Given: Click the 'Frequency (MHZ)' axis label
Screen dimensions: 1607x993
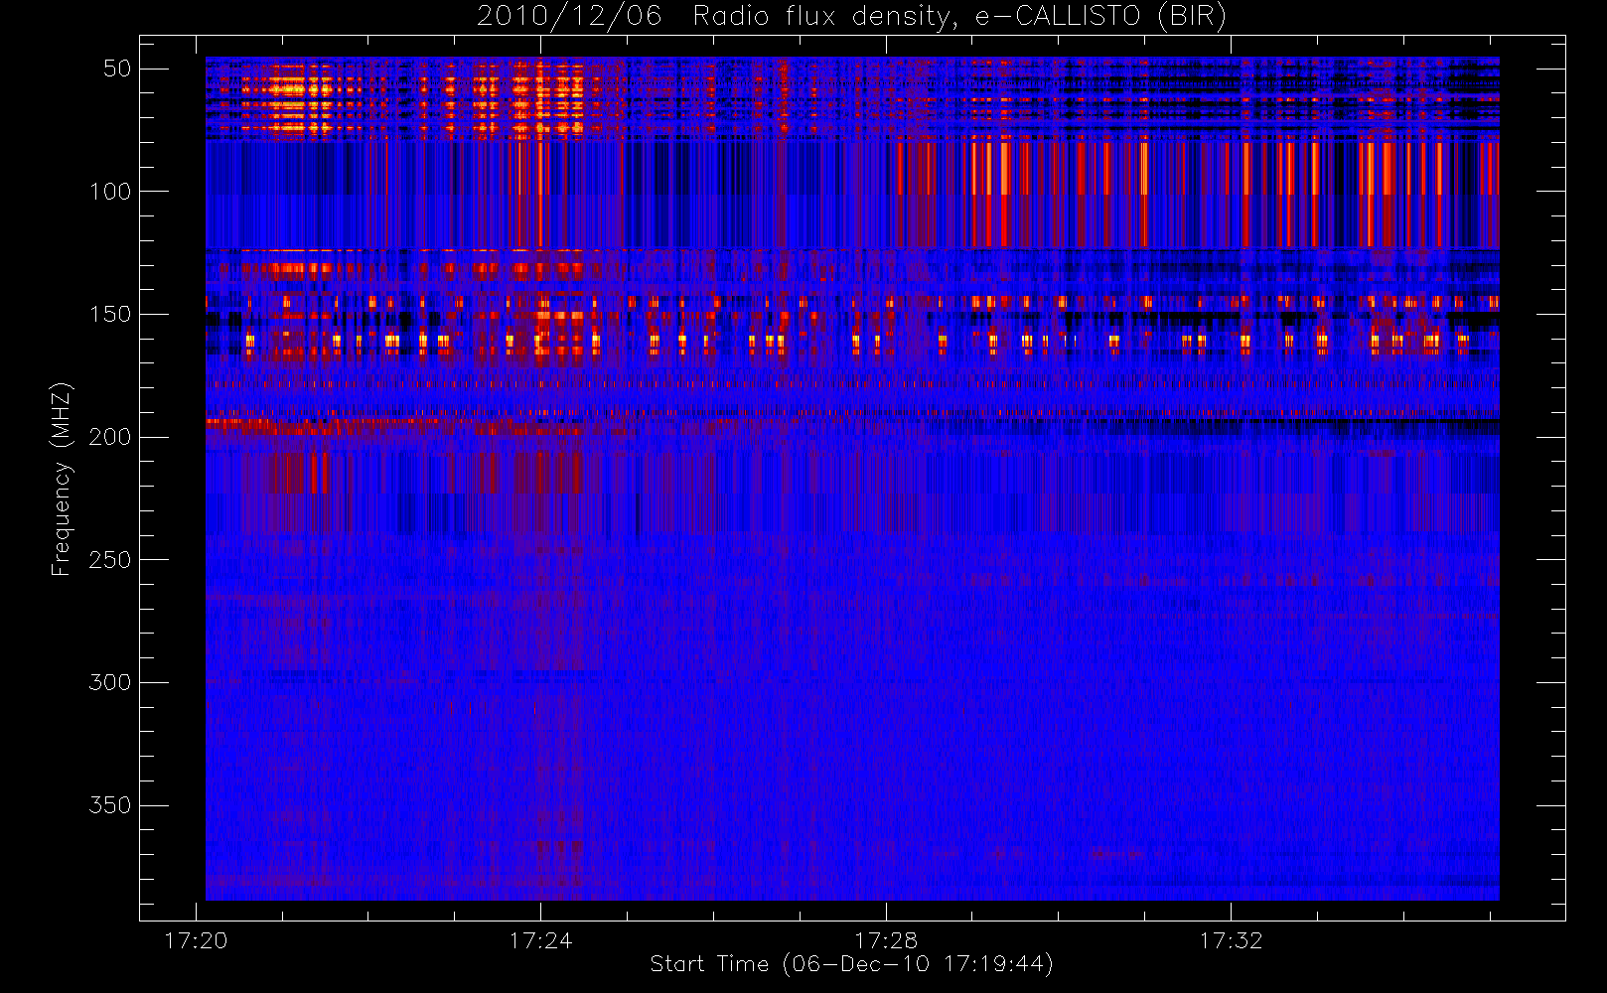Looking at the screenshot, I should pos(62,479).
